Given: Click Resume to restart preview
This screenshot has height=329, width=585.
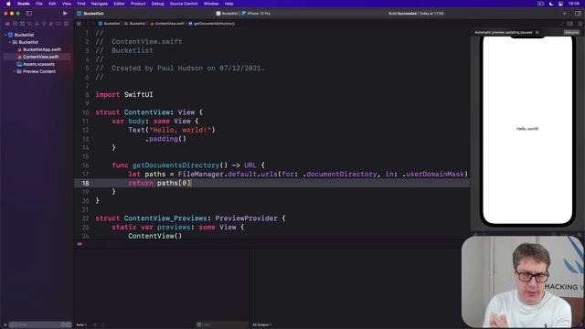Looking at the screenshot, I should pos(571,33).
